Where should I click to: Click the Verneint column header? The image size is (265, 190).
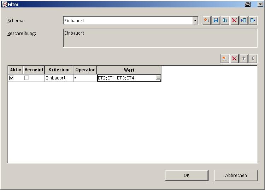click(34, 70)
